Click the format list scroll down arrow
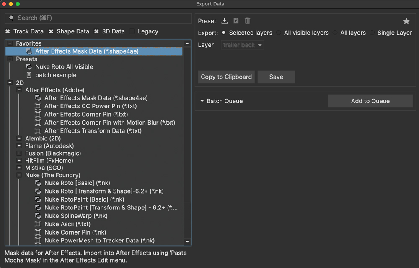Viewport: 419px width, 268px height. [x=187, y=242]
